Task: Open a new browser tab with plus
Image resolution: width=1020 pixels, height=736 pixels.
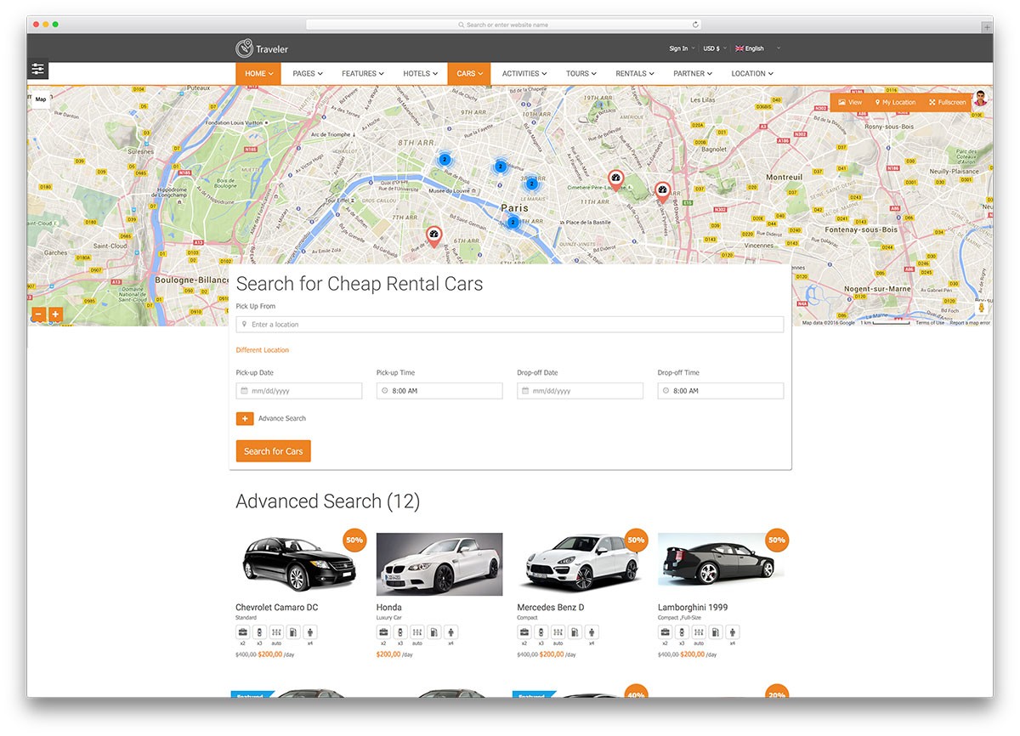Action: 986,27
